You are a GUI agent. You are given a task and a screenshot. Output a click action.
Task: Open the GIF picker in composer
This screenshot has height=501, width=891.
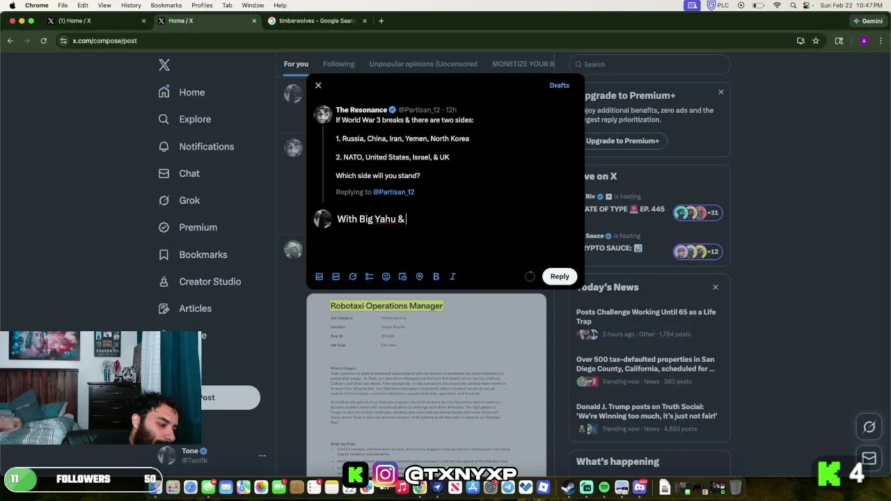pos(336,276)
